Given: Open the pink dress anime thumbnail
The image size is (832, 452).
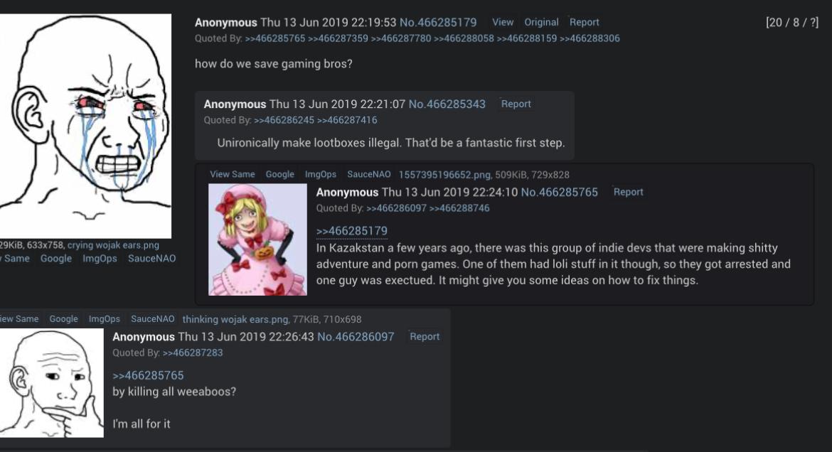Looking at the screenshot, I should (x=257, y=240).
